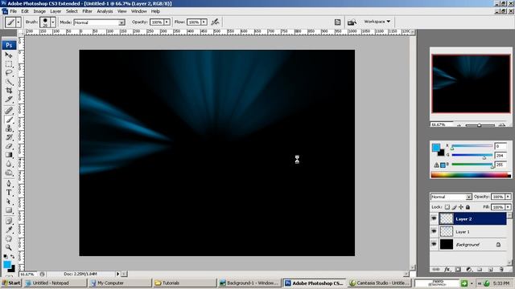515x289 pixels.
Task: Toggle lock all for layer
Action: pos(468,207)
